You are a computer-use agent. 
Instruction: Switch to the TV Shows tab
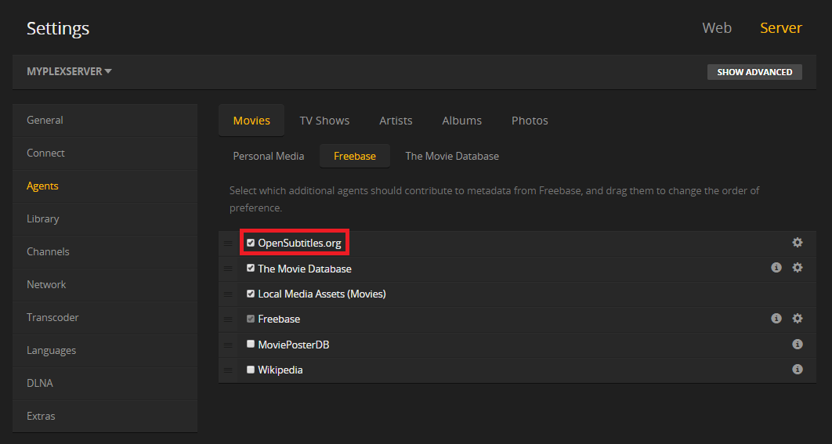point(324,121)
